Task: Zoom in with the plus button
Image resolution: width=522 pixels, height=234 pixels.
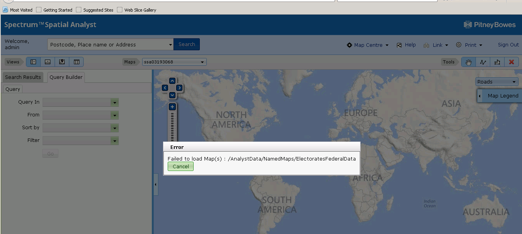Action: [172, 107]
